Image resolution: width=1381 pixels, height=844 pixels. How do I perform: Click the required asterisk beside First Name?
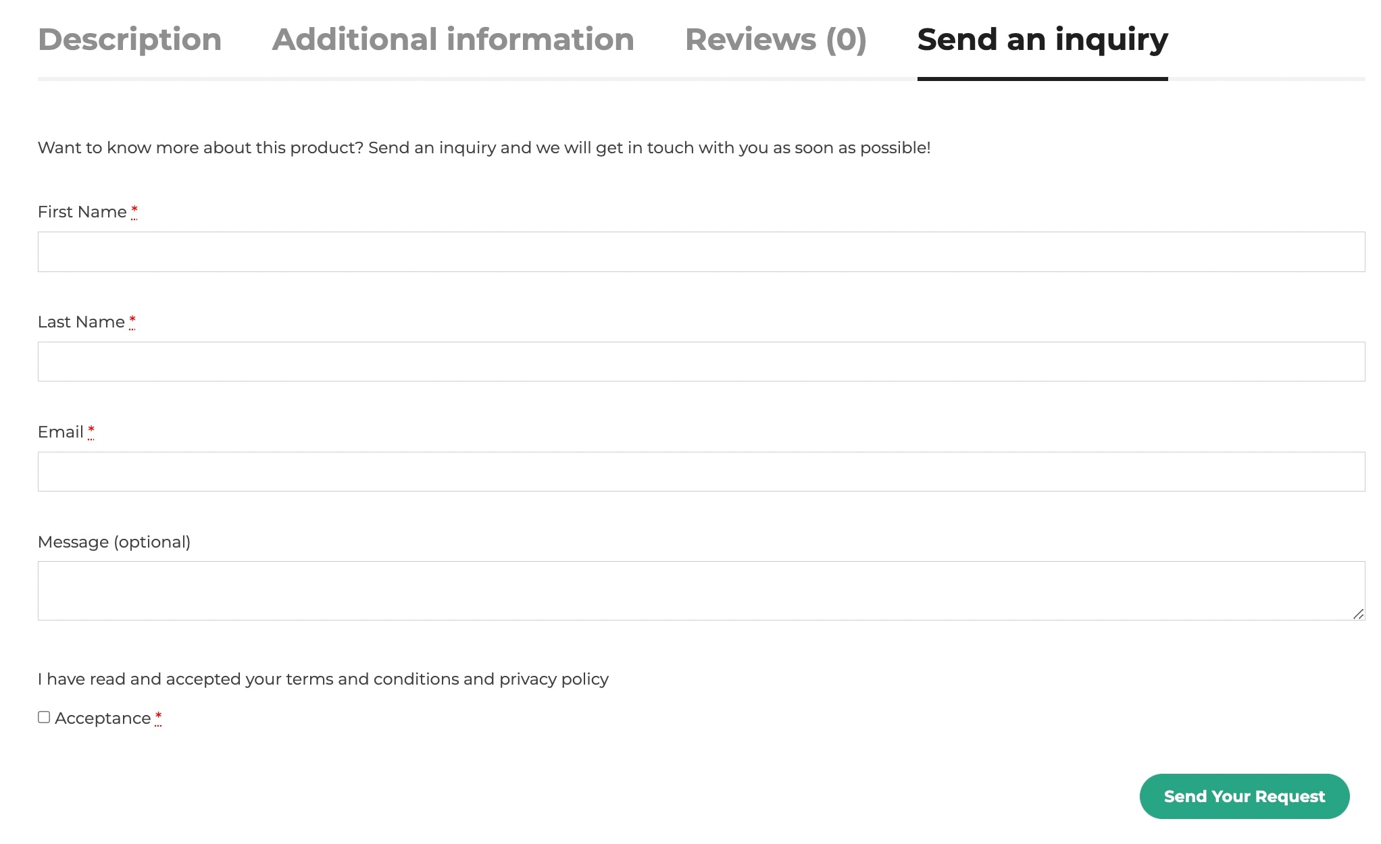134,211
